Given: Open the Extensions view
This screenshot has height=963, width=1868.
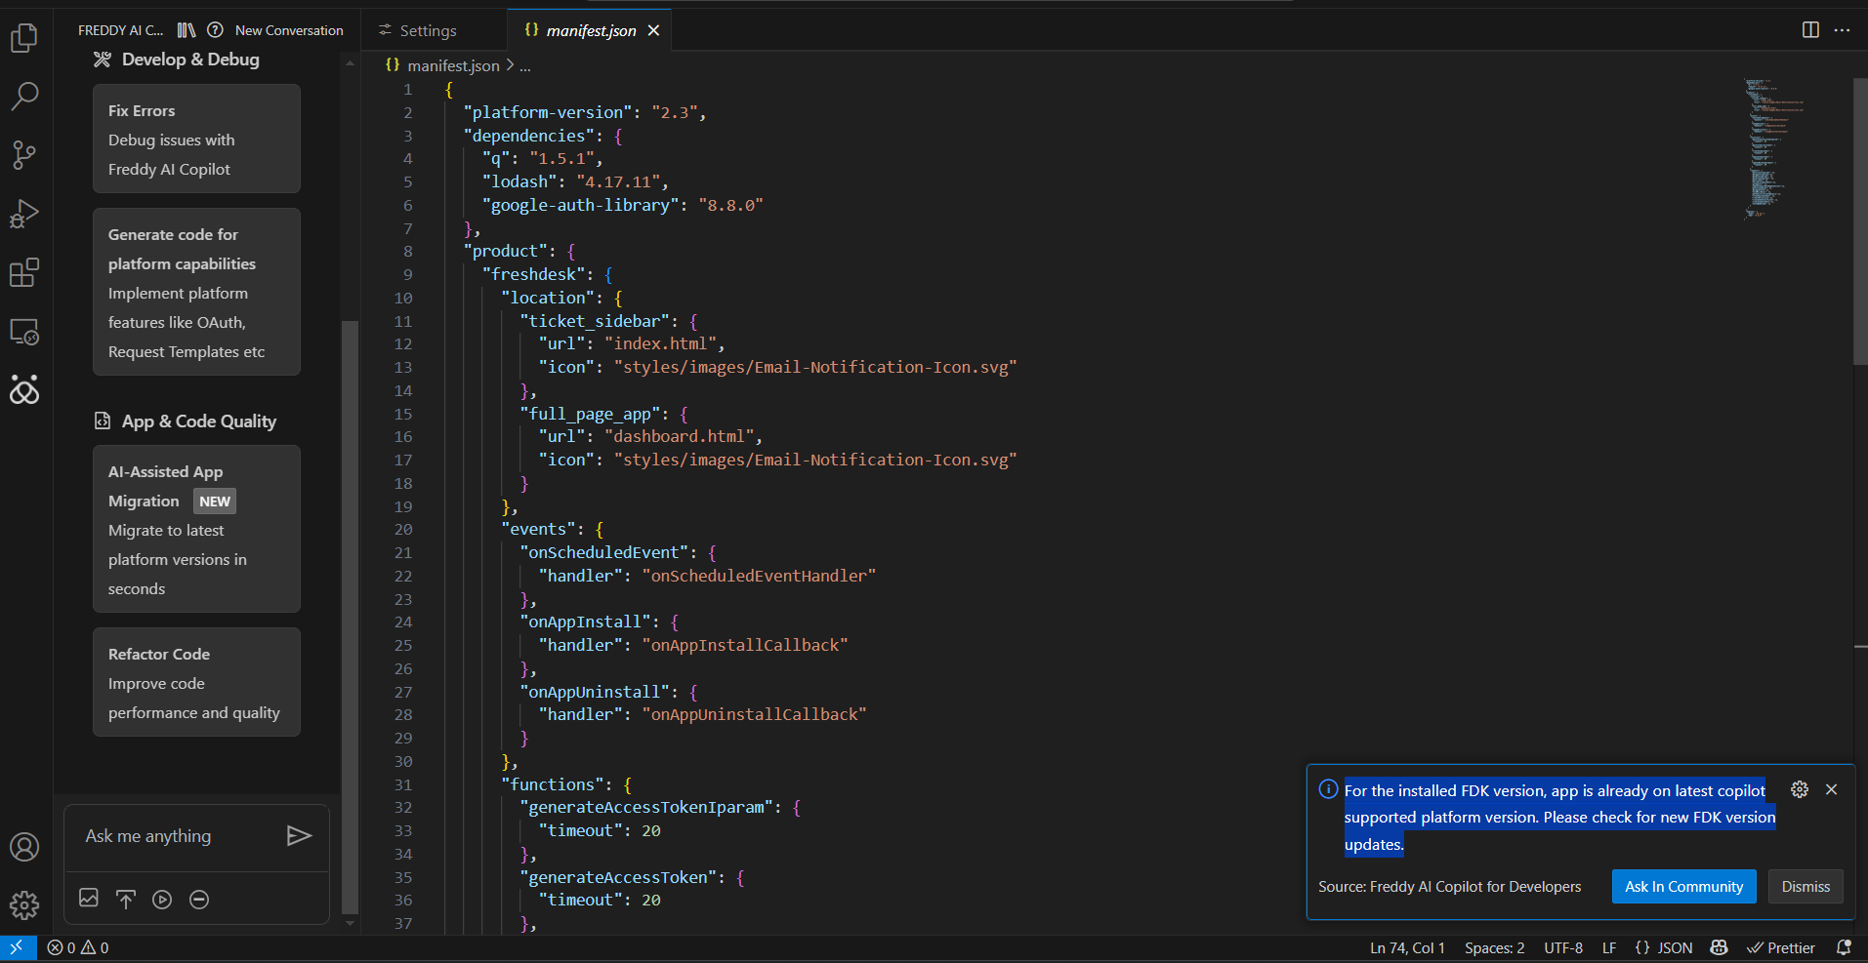Looking at the screenshot, I should tap(24, 272).
